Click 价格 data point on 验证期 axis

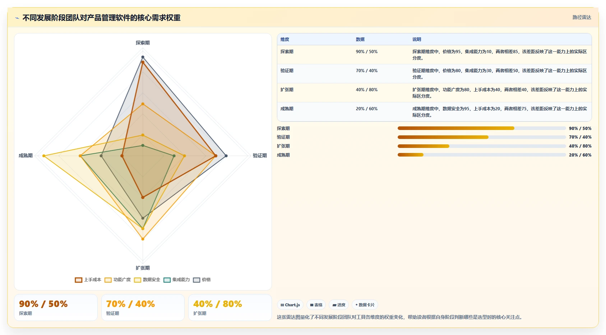pos(226,156)
